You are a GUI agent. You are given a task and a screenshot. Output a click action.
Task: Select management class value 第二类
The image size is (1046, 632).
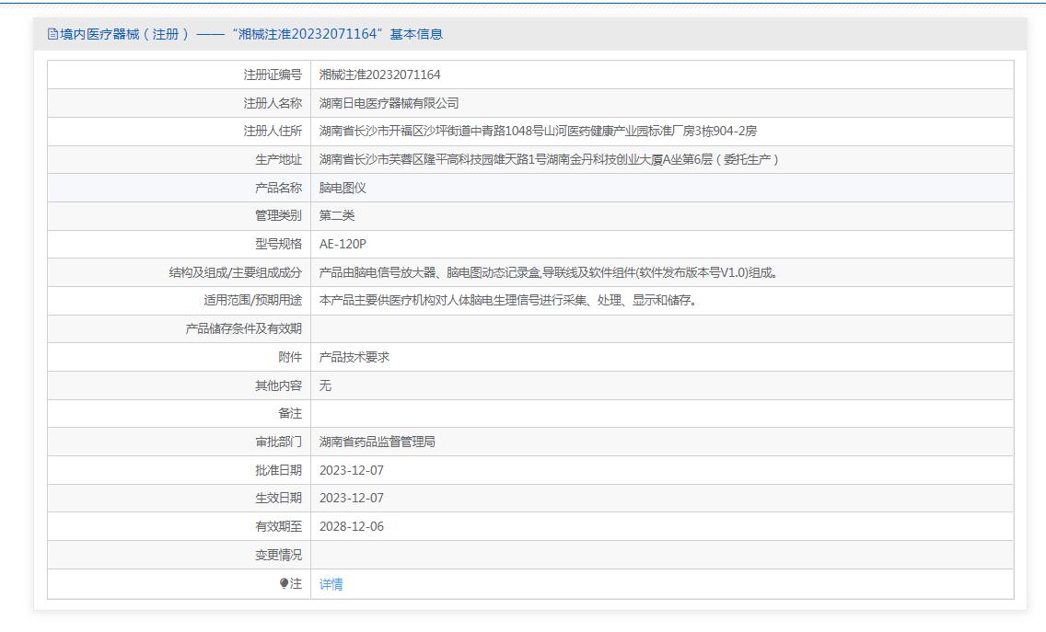click(337, 215)
